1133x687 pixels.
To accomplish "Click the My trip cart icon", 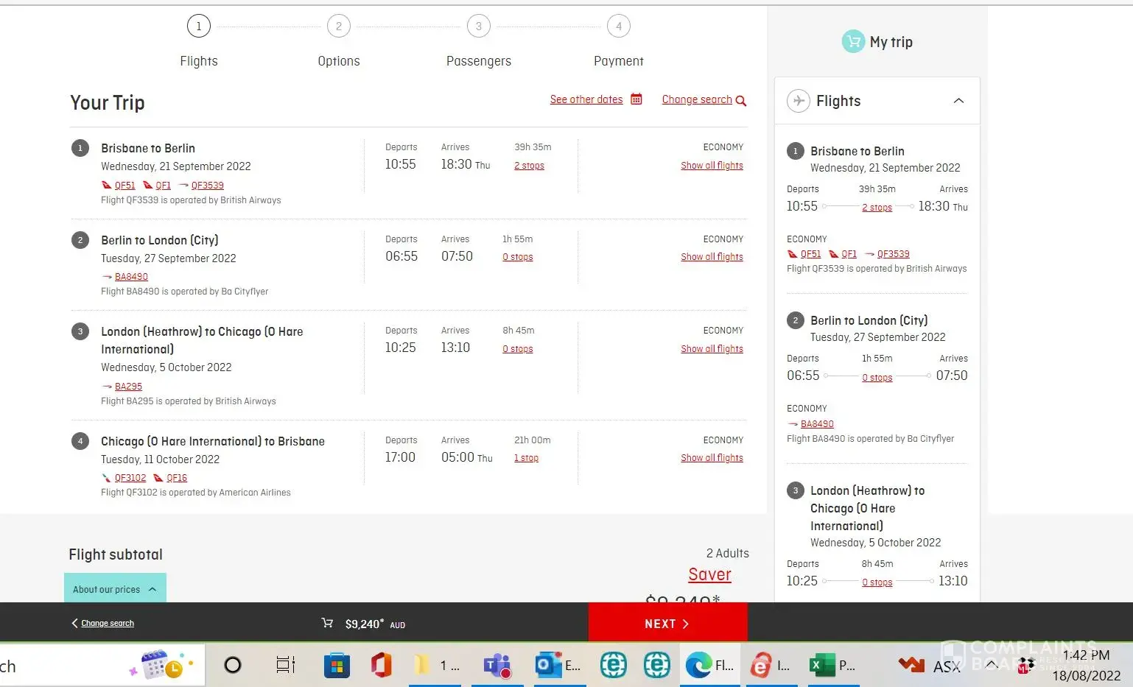I will pyautogui.click(x=853, y=42).
